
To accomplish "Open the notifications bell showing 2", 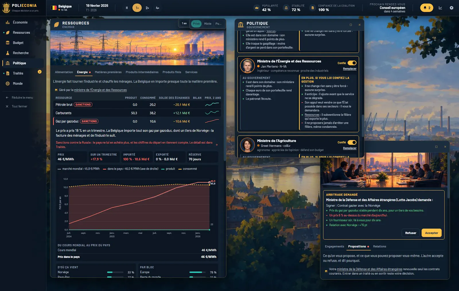I will 427,8.
